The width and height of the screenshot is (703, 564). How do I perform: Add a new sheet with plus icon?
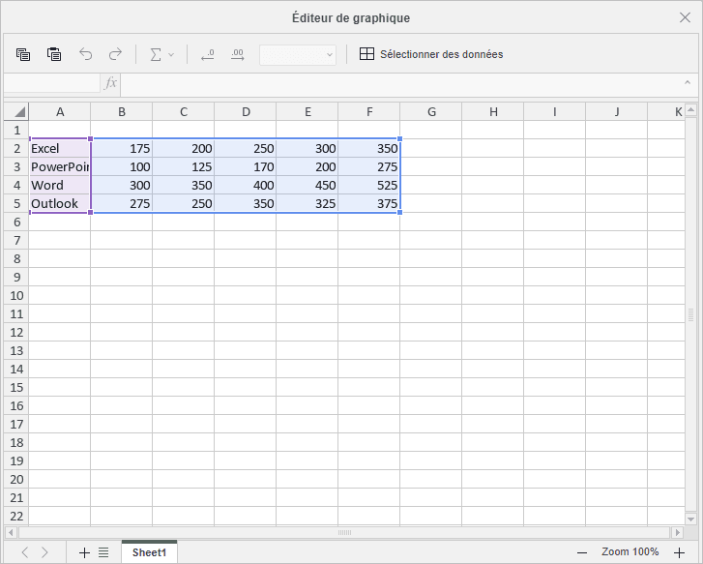(84, 552)
